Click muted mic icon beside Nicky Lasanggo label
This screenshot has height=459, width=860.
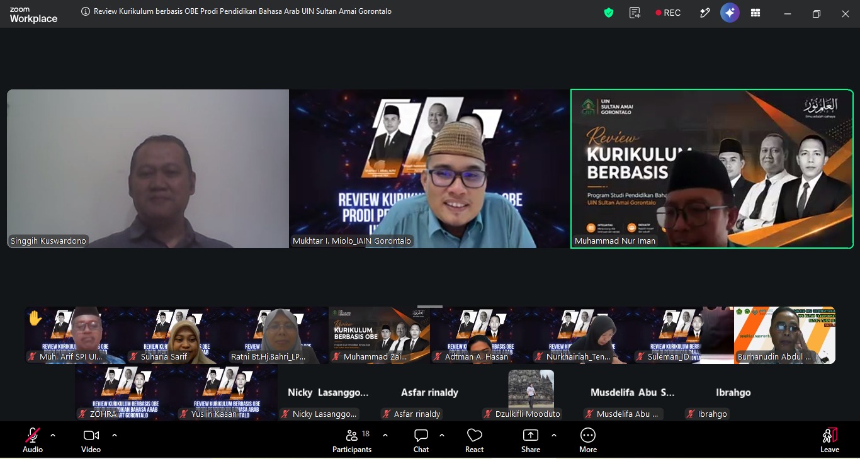point(286,414)
